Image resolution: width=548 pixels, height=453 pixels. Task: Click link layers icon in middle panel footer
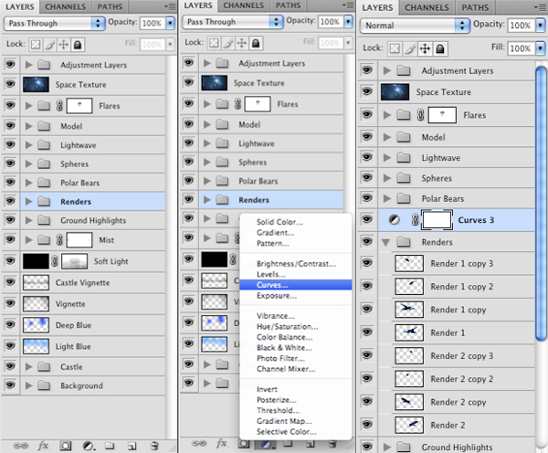coord(199,444)
